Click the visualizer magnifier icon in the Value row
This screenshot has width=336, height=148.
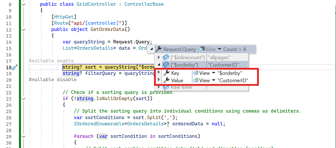tap(196, 80)
